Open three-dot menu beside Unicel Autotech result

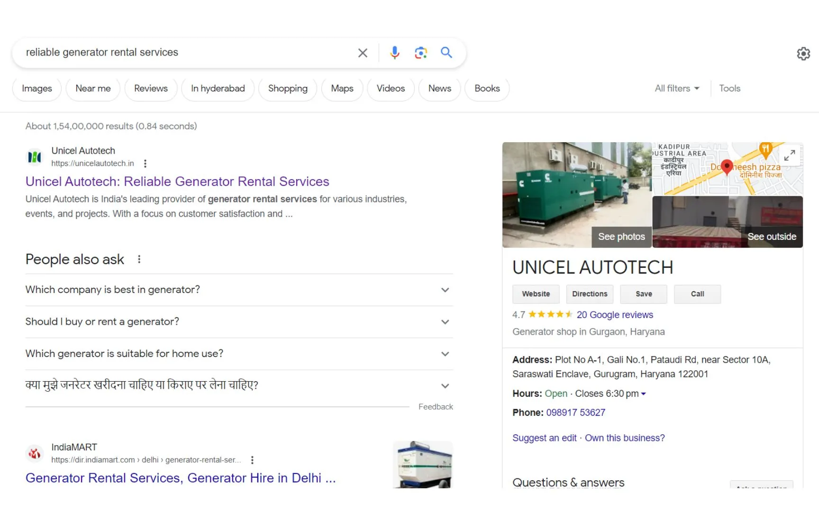coord(145,163)
